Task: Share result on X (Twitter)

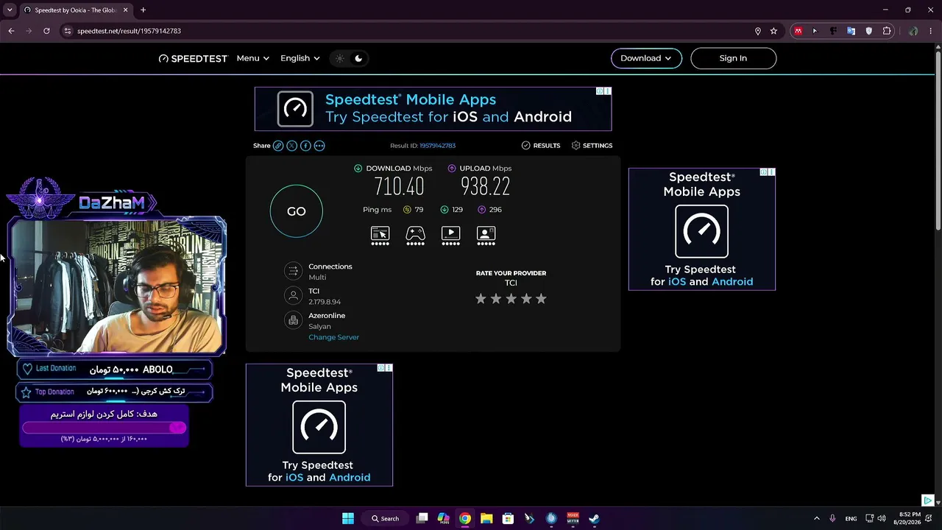Action: 292,146
